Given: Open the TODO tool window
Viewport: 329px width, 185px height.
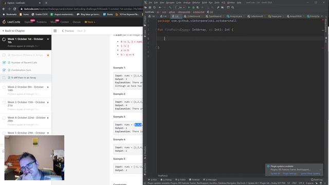Looking at the screenshot, I should (180, 180).
